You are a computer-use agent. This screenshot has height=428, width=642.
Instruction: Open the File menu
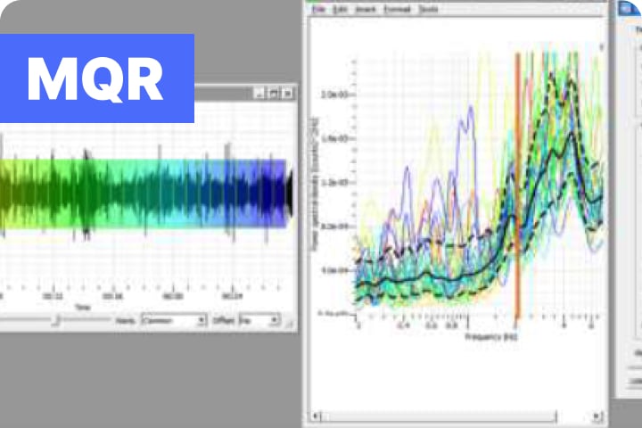318,9
